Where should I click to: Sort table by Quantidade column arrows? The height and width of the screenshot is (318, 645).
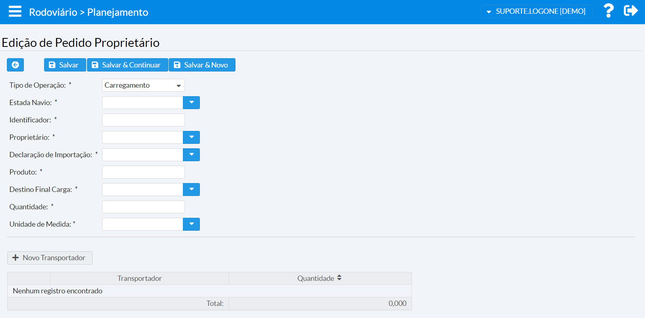[339, 278]
